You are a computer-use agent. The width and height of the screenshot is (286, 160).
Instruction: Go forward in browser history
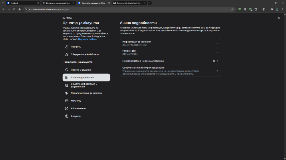pyautogui.click(x=9, y=9)
